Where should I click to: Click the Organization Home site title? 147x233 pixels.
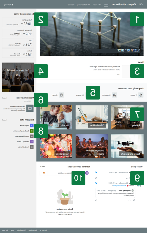(124, 5)
